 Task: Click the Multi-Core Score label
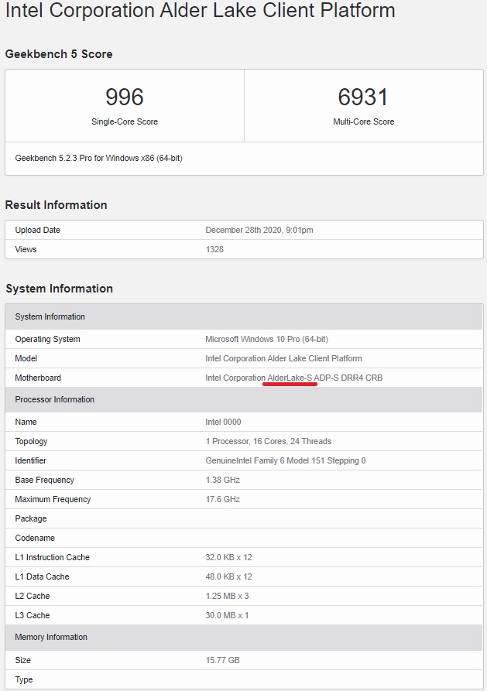[363, 121]
